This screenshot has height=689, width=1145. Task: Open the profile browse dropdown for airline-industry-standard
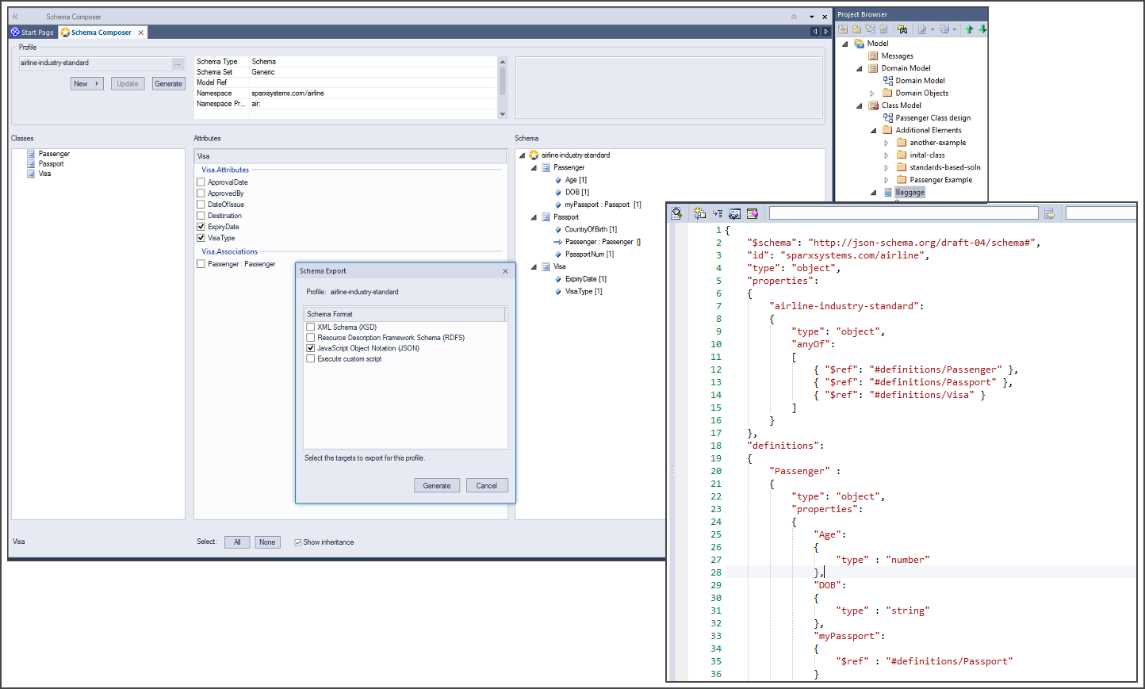[x=178, y=63]
